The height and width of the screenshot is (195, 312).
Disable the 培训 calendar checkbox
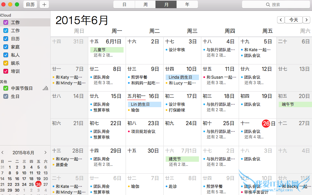5,71
